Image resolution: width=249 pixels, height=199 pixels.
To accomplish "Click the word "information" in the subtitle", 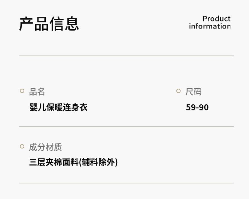I will 210,26.
